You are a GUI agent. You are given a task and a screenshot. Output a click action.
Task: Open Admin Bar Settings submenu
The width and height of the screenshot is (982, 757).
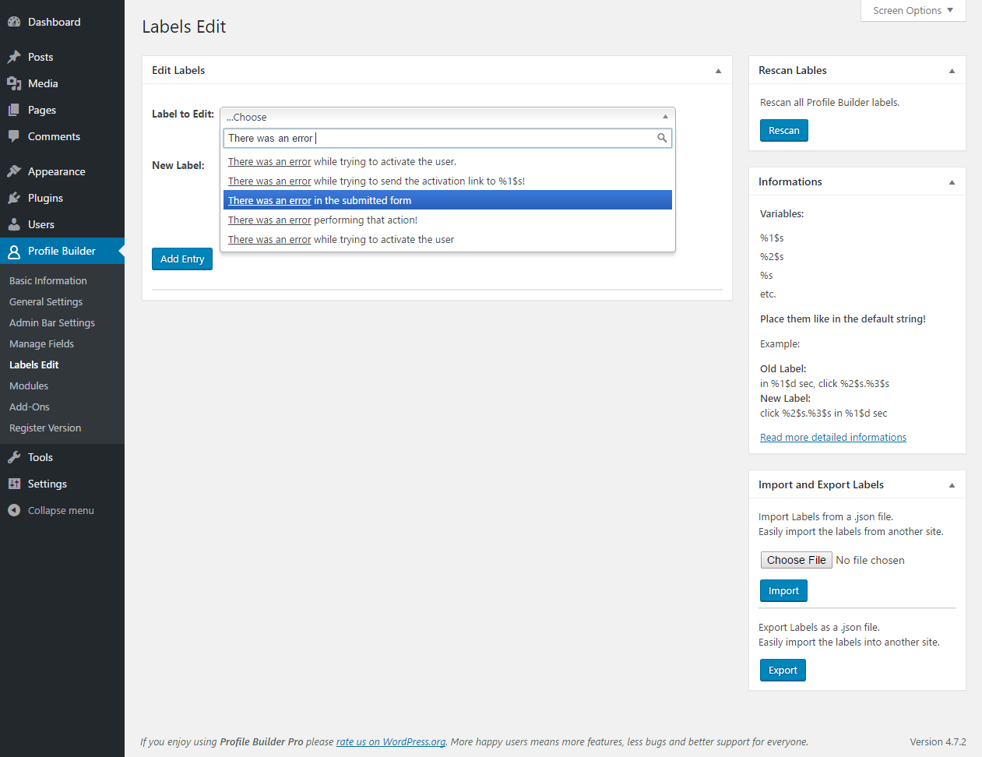click(x=52, y=322)
